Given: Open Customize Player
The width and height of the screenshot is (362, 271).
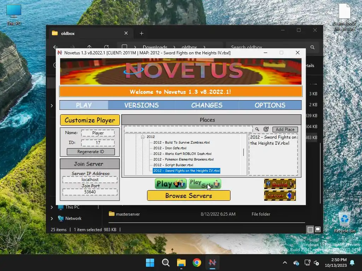Looking at the screenshot, I should 90,120.
